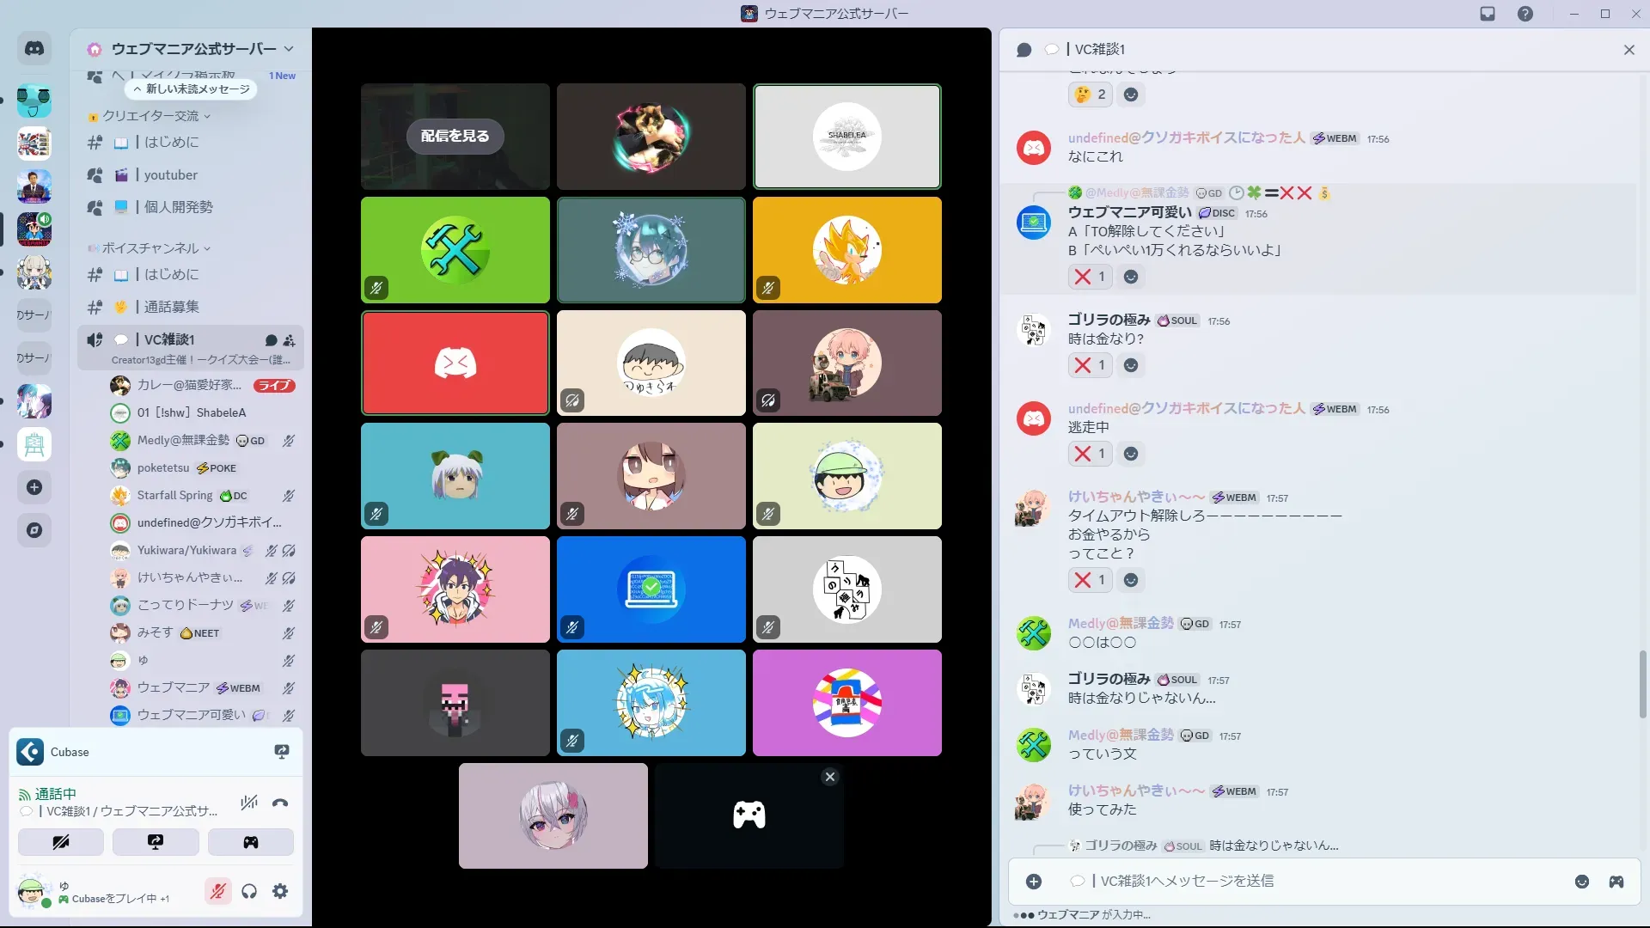Collapse the ボイスチャンネル category
The image size is (1650, 928).
point(150,248)
